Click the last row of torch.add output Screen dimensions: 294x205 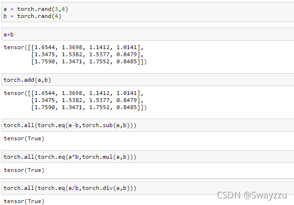(89, 107)
